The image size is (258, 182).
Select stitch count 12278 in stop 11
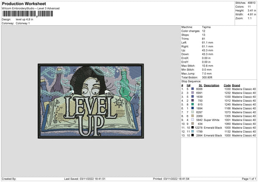click(199, 127)
